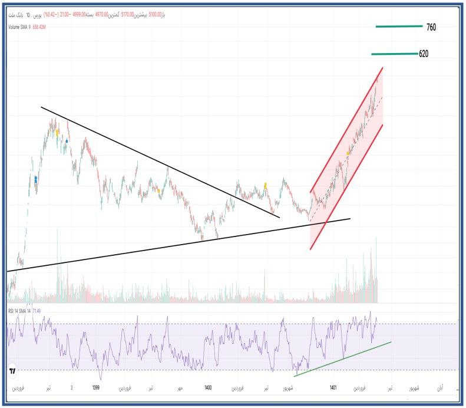Click the yellow marker inside the red channel
This screenshot has width=466, height=408.
point(348,153)
